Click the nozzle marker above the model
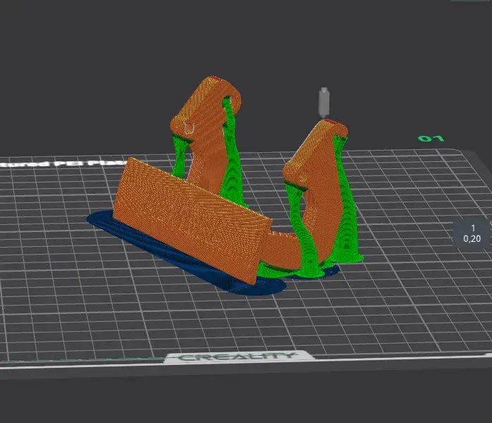The height and width of the screenshot is (423, 492). tap(324, 101)
